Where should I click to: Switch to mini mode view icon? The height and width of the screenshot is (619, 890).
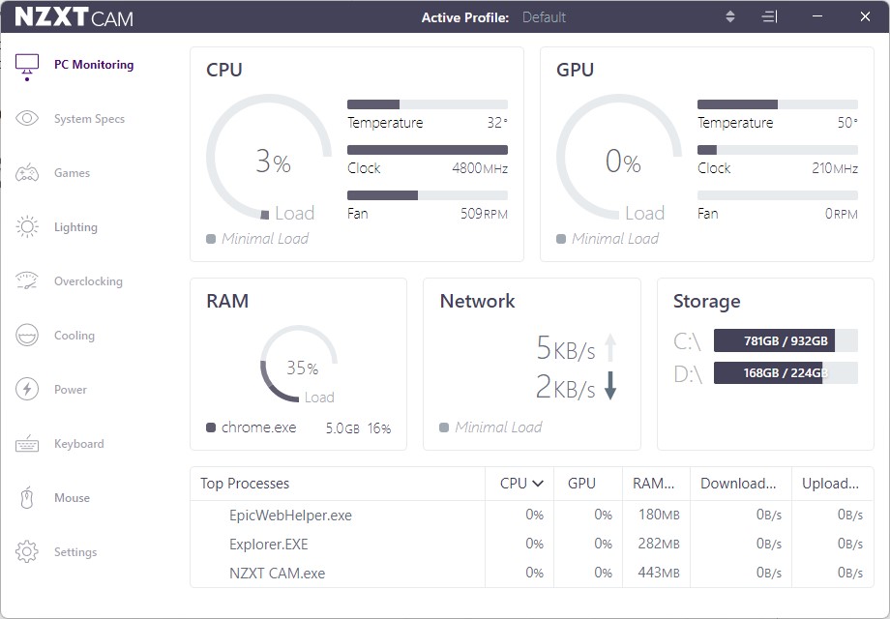click(770, 17)
